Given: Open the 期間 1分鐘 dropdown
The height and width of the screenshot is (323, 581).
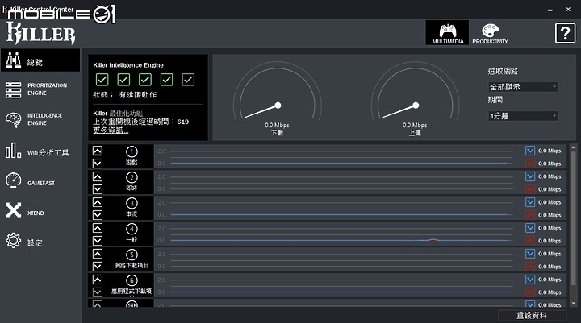Looking at the screenshot, I should (523, 116).
